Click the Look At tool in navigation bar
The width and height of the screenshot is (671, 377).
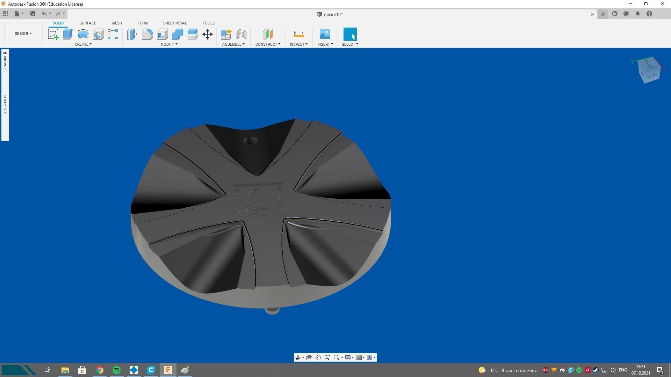tap(309, 357)
